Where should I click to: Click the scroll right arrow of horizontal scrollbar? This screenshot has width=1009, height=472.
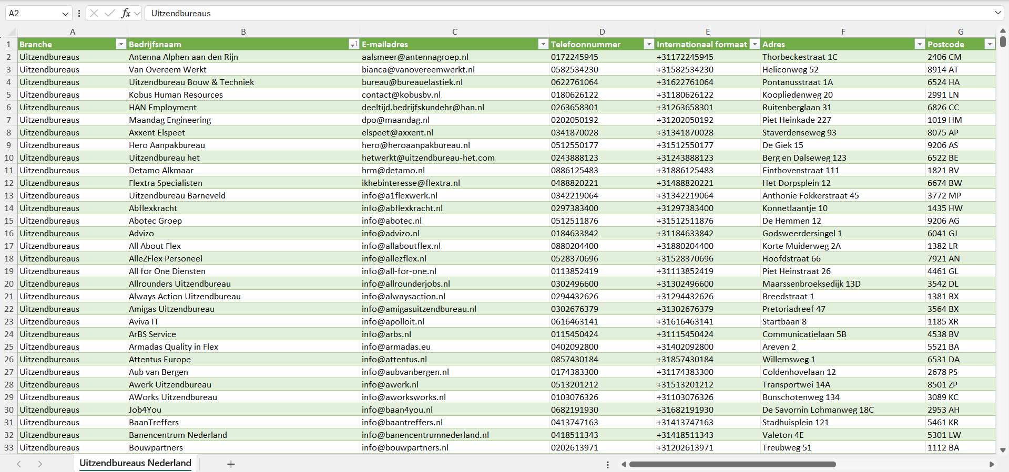coord(992,464)
